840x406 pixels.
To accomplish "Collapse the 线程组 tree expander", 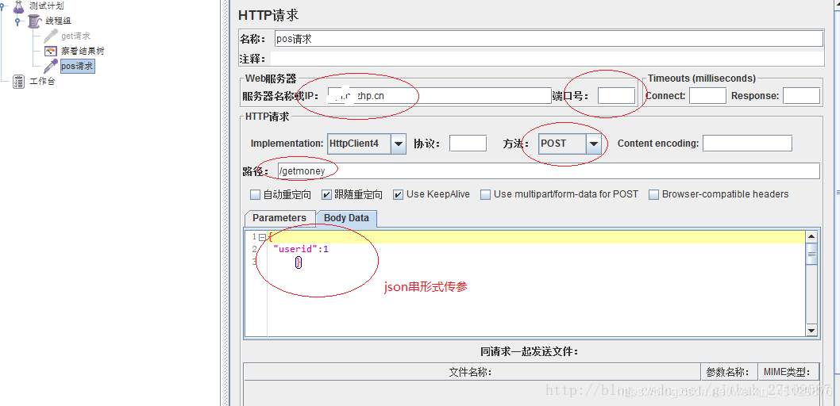I will point(18,21).
